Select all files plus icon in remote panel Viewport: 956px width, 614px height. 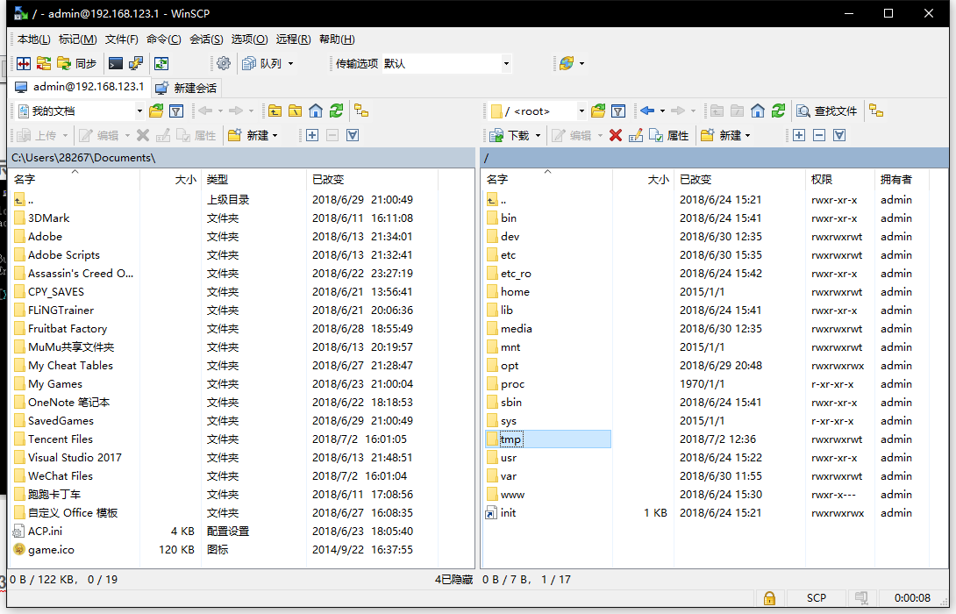coord(798,135)
